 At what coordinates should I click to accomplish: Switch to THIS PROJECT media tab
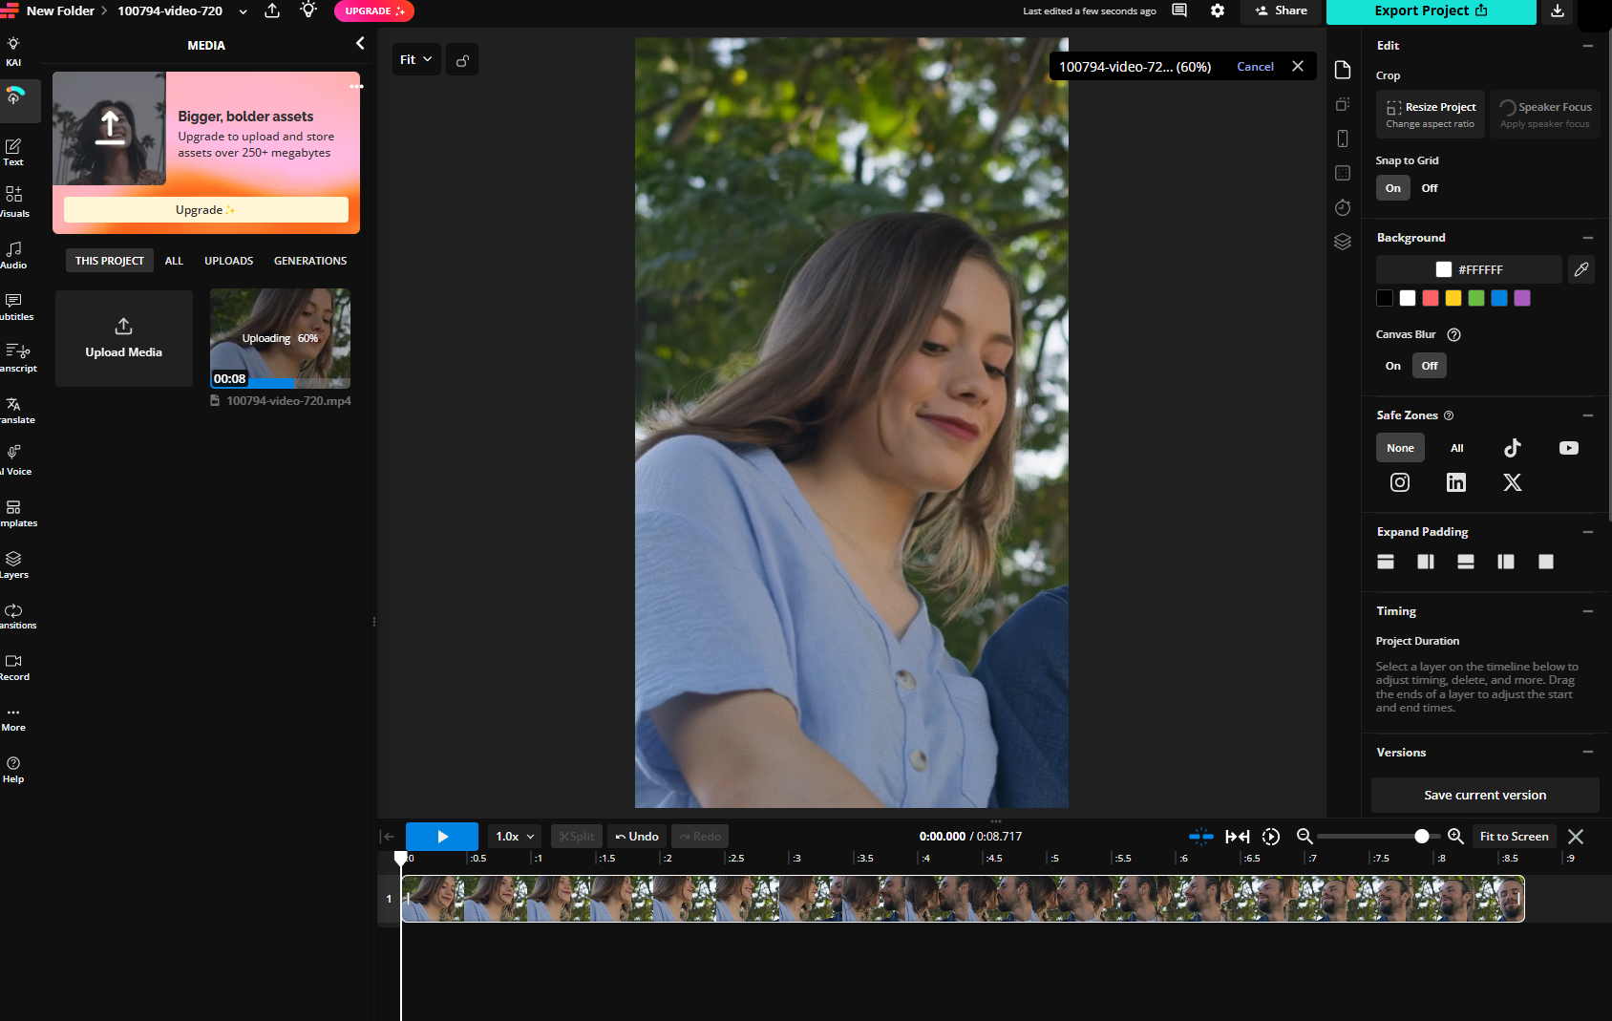coord(110,261)
